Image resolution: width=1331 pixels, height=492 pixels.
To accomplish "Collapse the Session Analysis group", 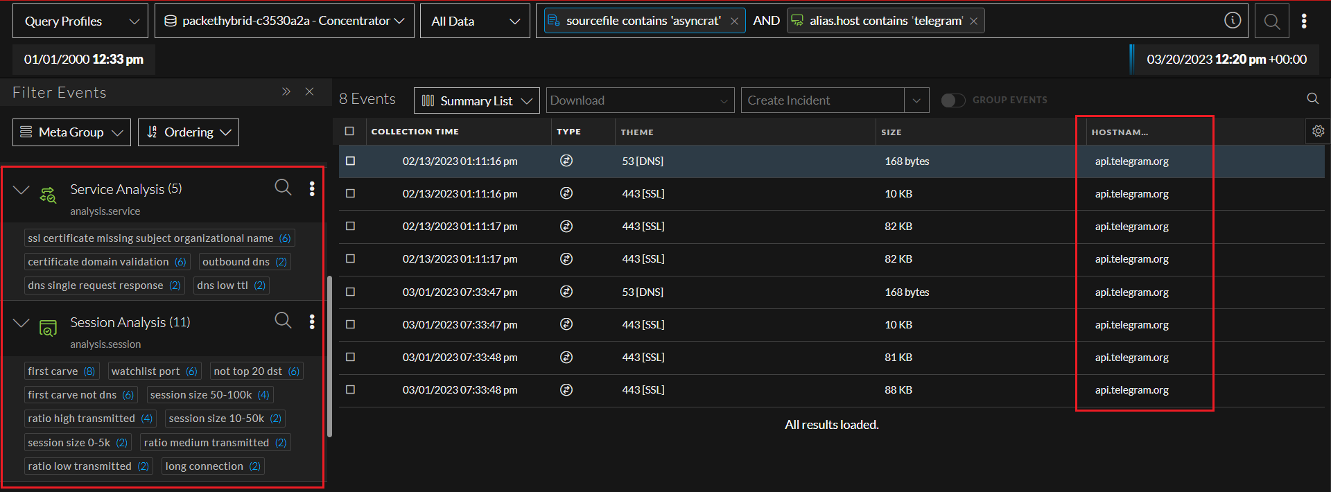I will [x=21, y=323].
